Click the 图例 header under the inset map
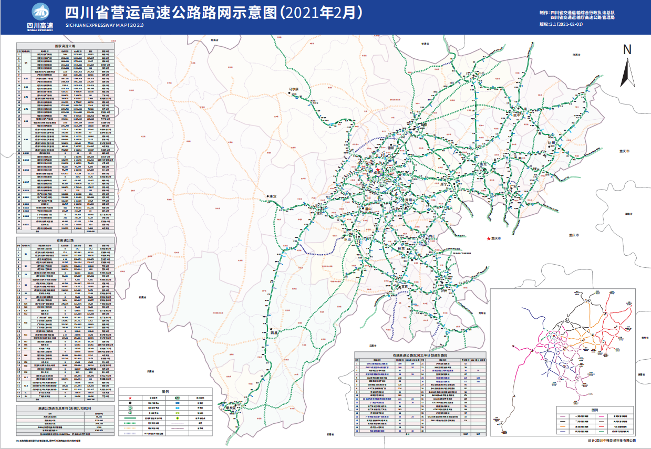 click(x=594, y=409)
